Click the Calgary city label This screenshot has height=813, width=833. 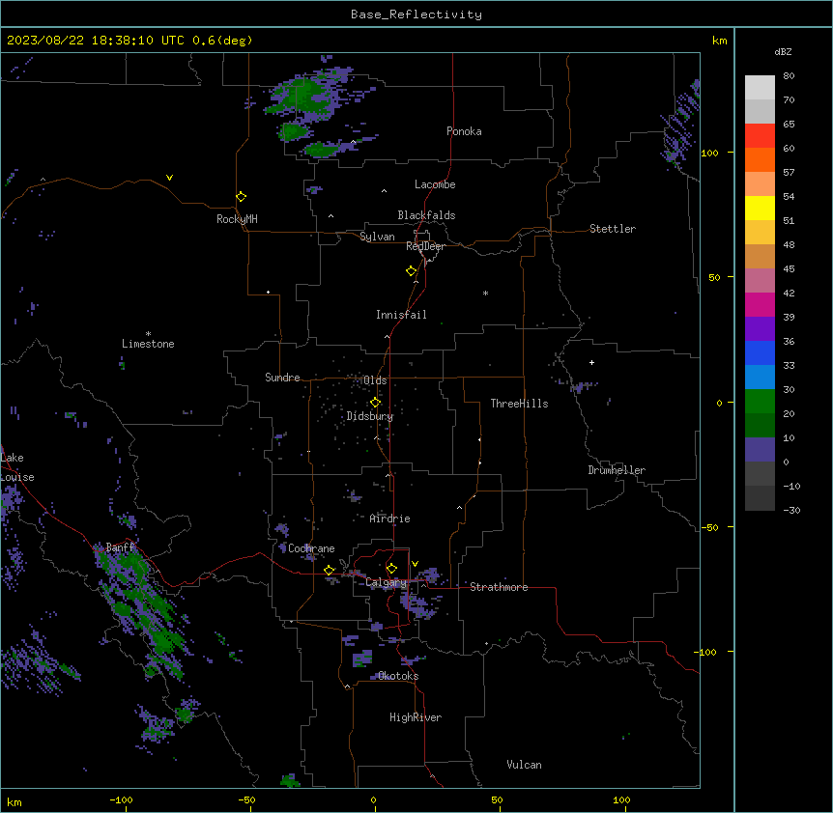click(386, 582)
